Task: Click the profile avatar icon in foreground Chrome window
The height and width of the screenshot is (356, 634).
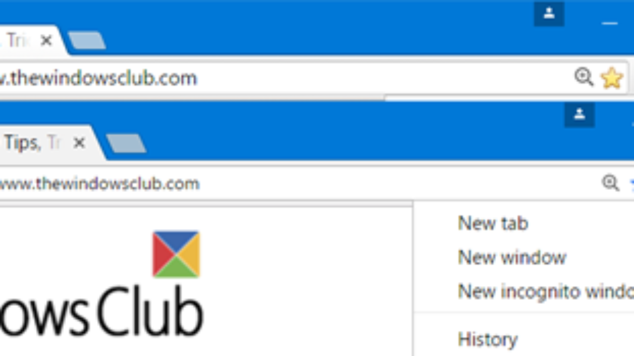Action: click(580, 114)
